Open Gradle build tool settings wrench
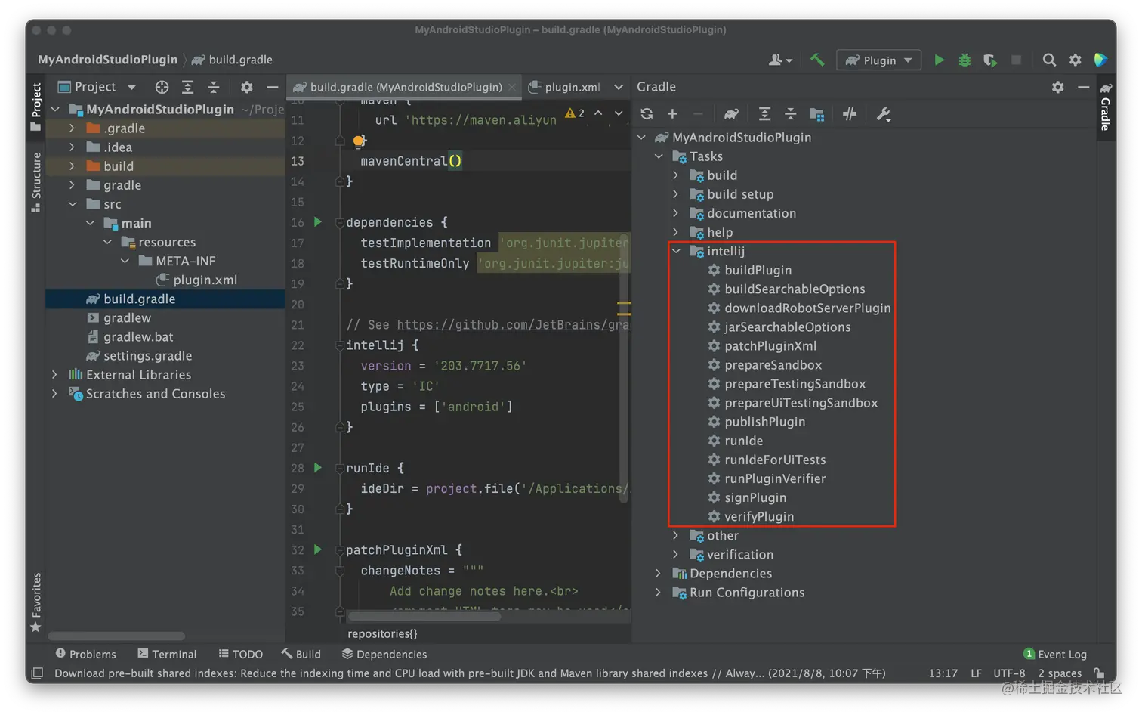 point(883,114)
